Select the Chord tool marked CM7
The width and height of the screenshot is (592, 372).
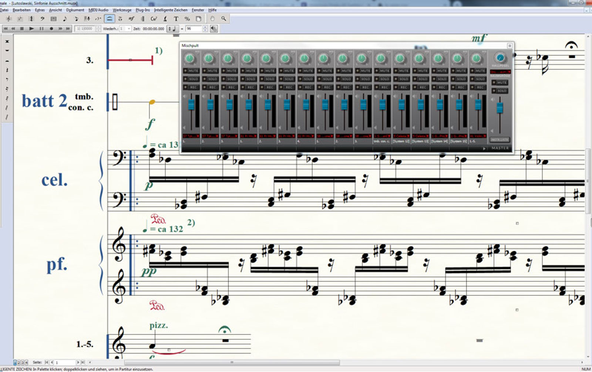coord(154,18)
